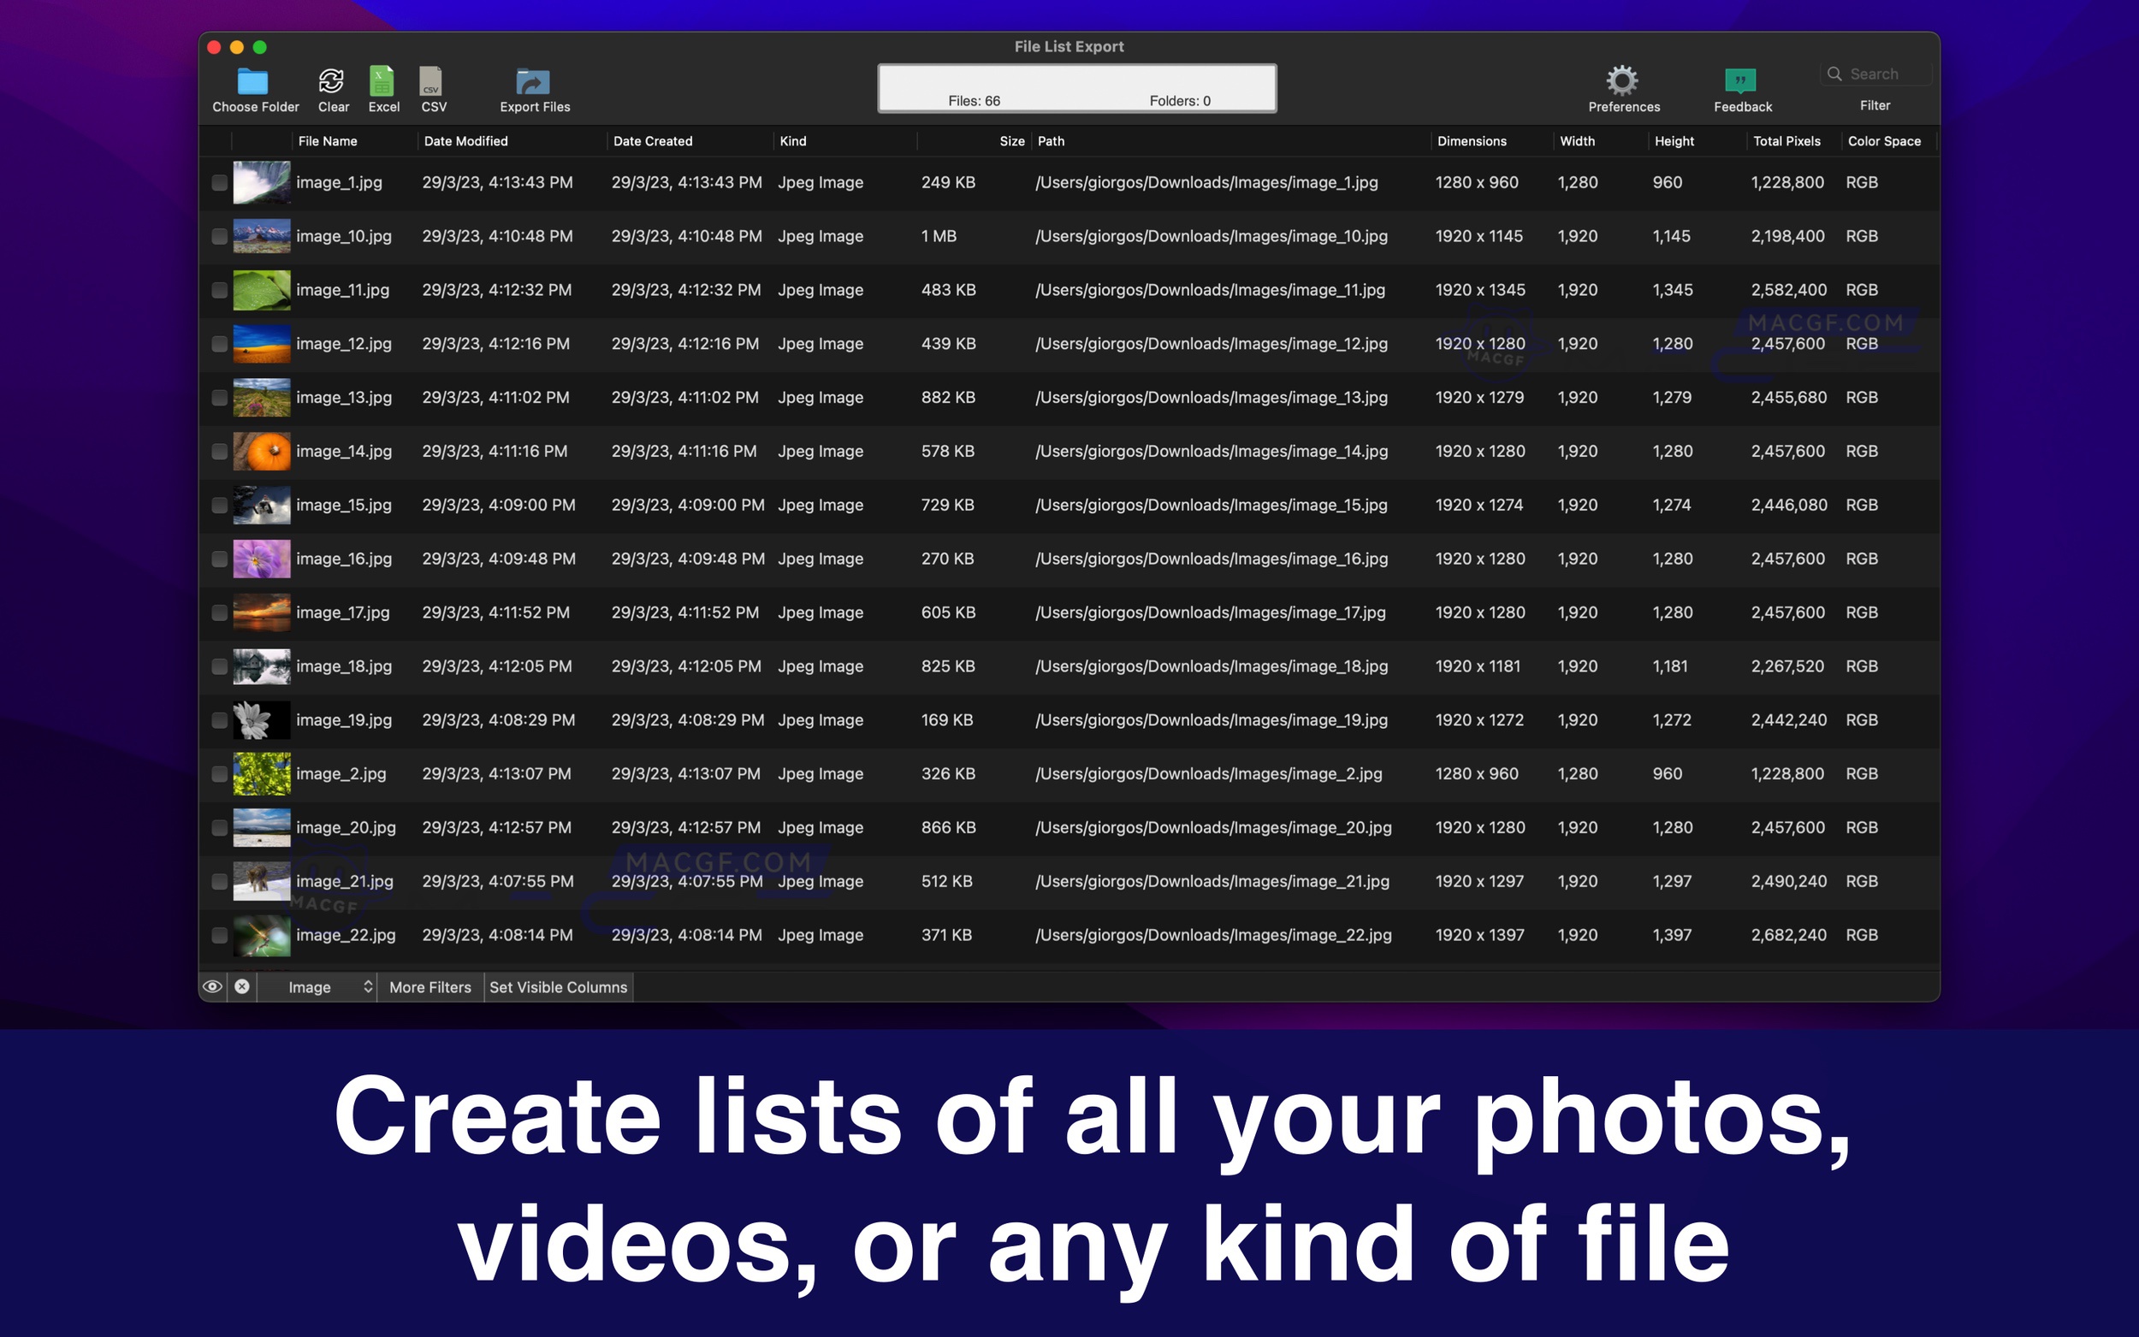Viewport: 2139px width, 1337px height.
Task: Open the Choose Folder tool
Action: (x=256, y=82)
